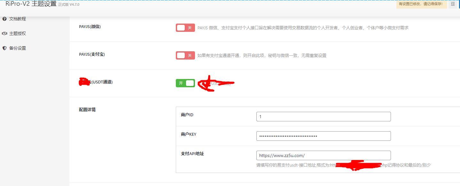The height and width of the screenshot is (186, 460).
Task: Click the 支付API地址 URL field
Action: (324, 155)
